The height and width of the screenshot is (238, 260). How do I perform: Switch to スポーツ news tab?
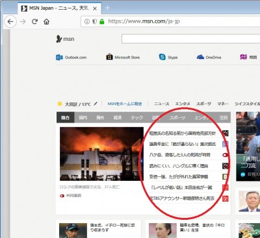coord(177,117)
